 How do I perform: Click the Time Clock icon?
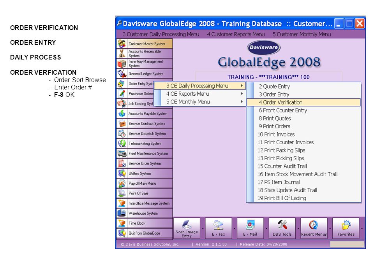[x=122, y=223]
